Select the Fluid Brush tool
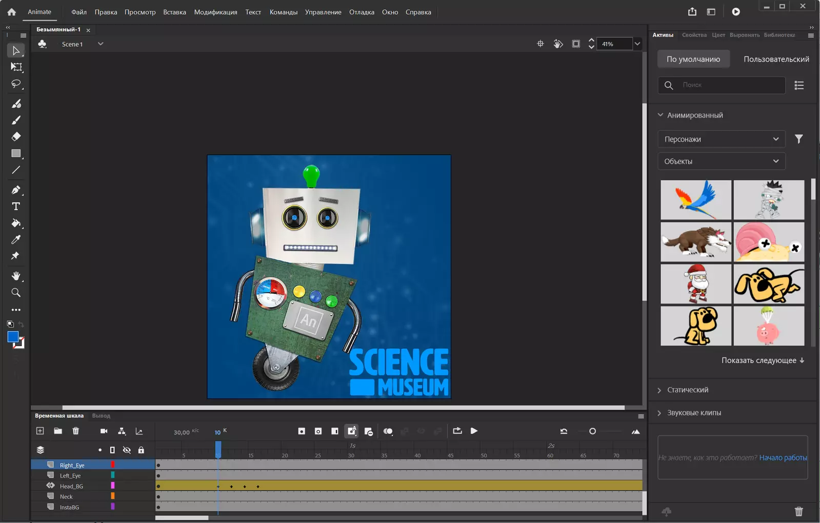Viewport: 820px width, 523px height. 16,104
